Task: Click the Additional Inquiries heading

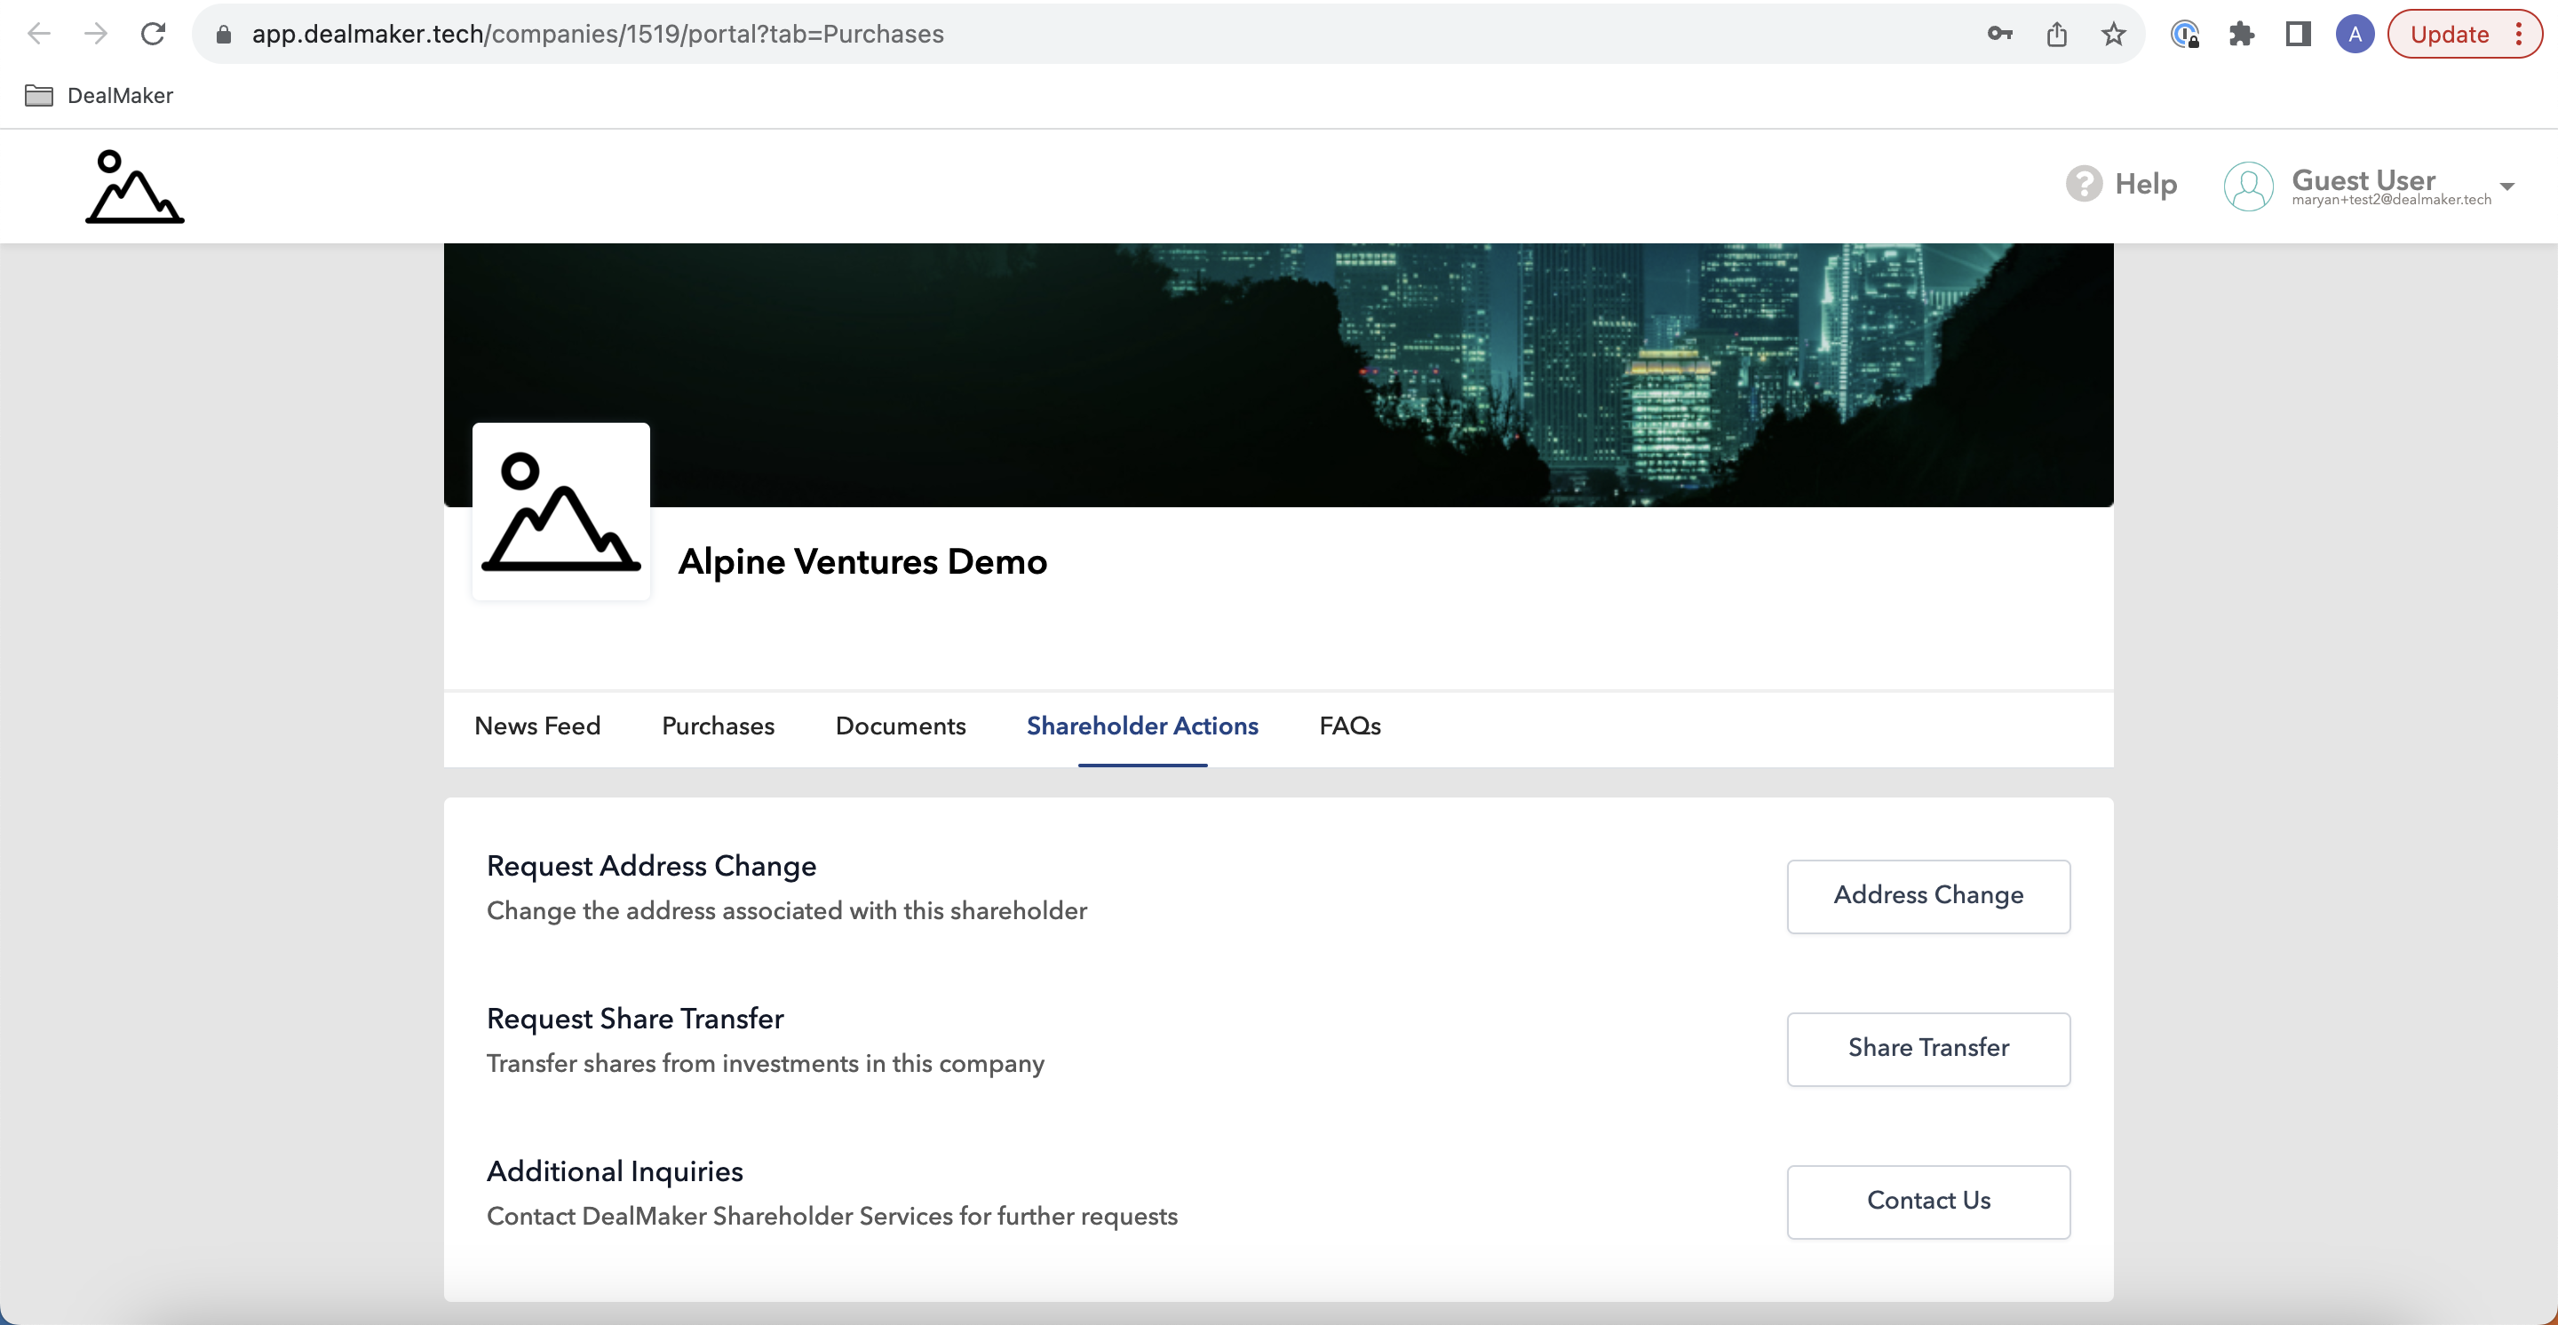Action: pyautogui.click(x=615, y=1171)
